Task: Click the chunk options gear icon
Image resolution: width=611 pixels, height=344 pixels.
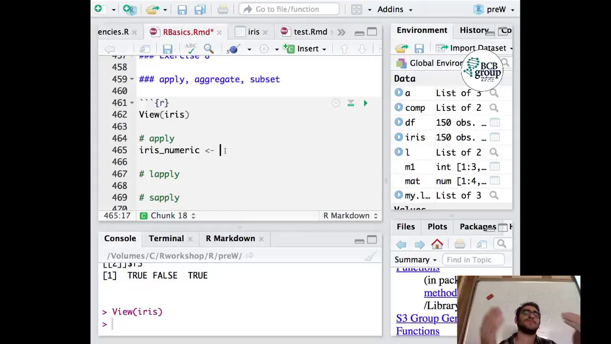Action: click(x=336, y=103)
